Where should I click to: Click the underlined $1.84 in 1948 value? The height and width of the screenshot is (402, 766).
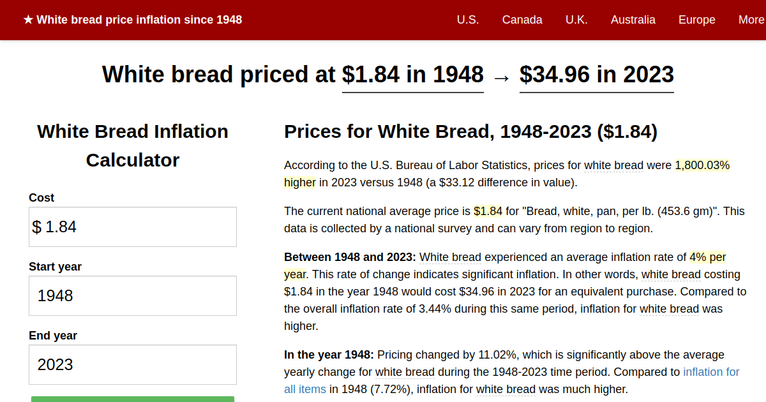pyautogui.click(x=412, y=75)
